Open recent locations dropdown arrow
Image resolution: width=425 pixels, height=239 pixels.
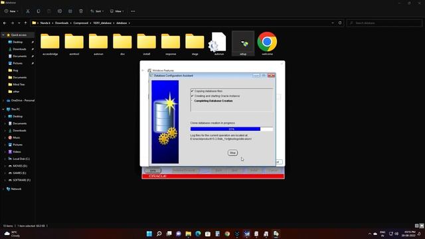pyautogui.click(x=19, y=23)
